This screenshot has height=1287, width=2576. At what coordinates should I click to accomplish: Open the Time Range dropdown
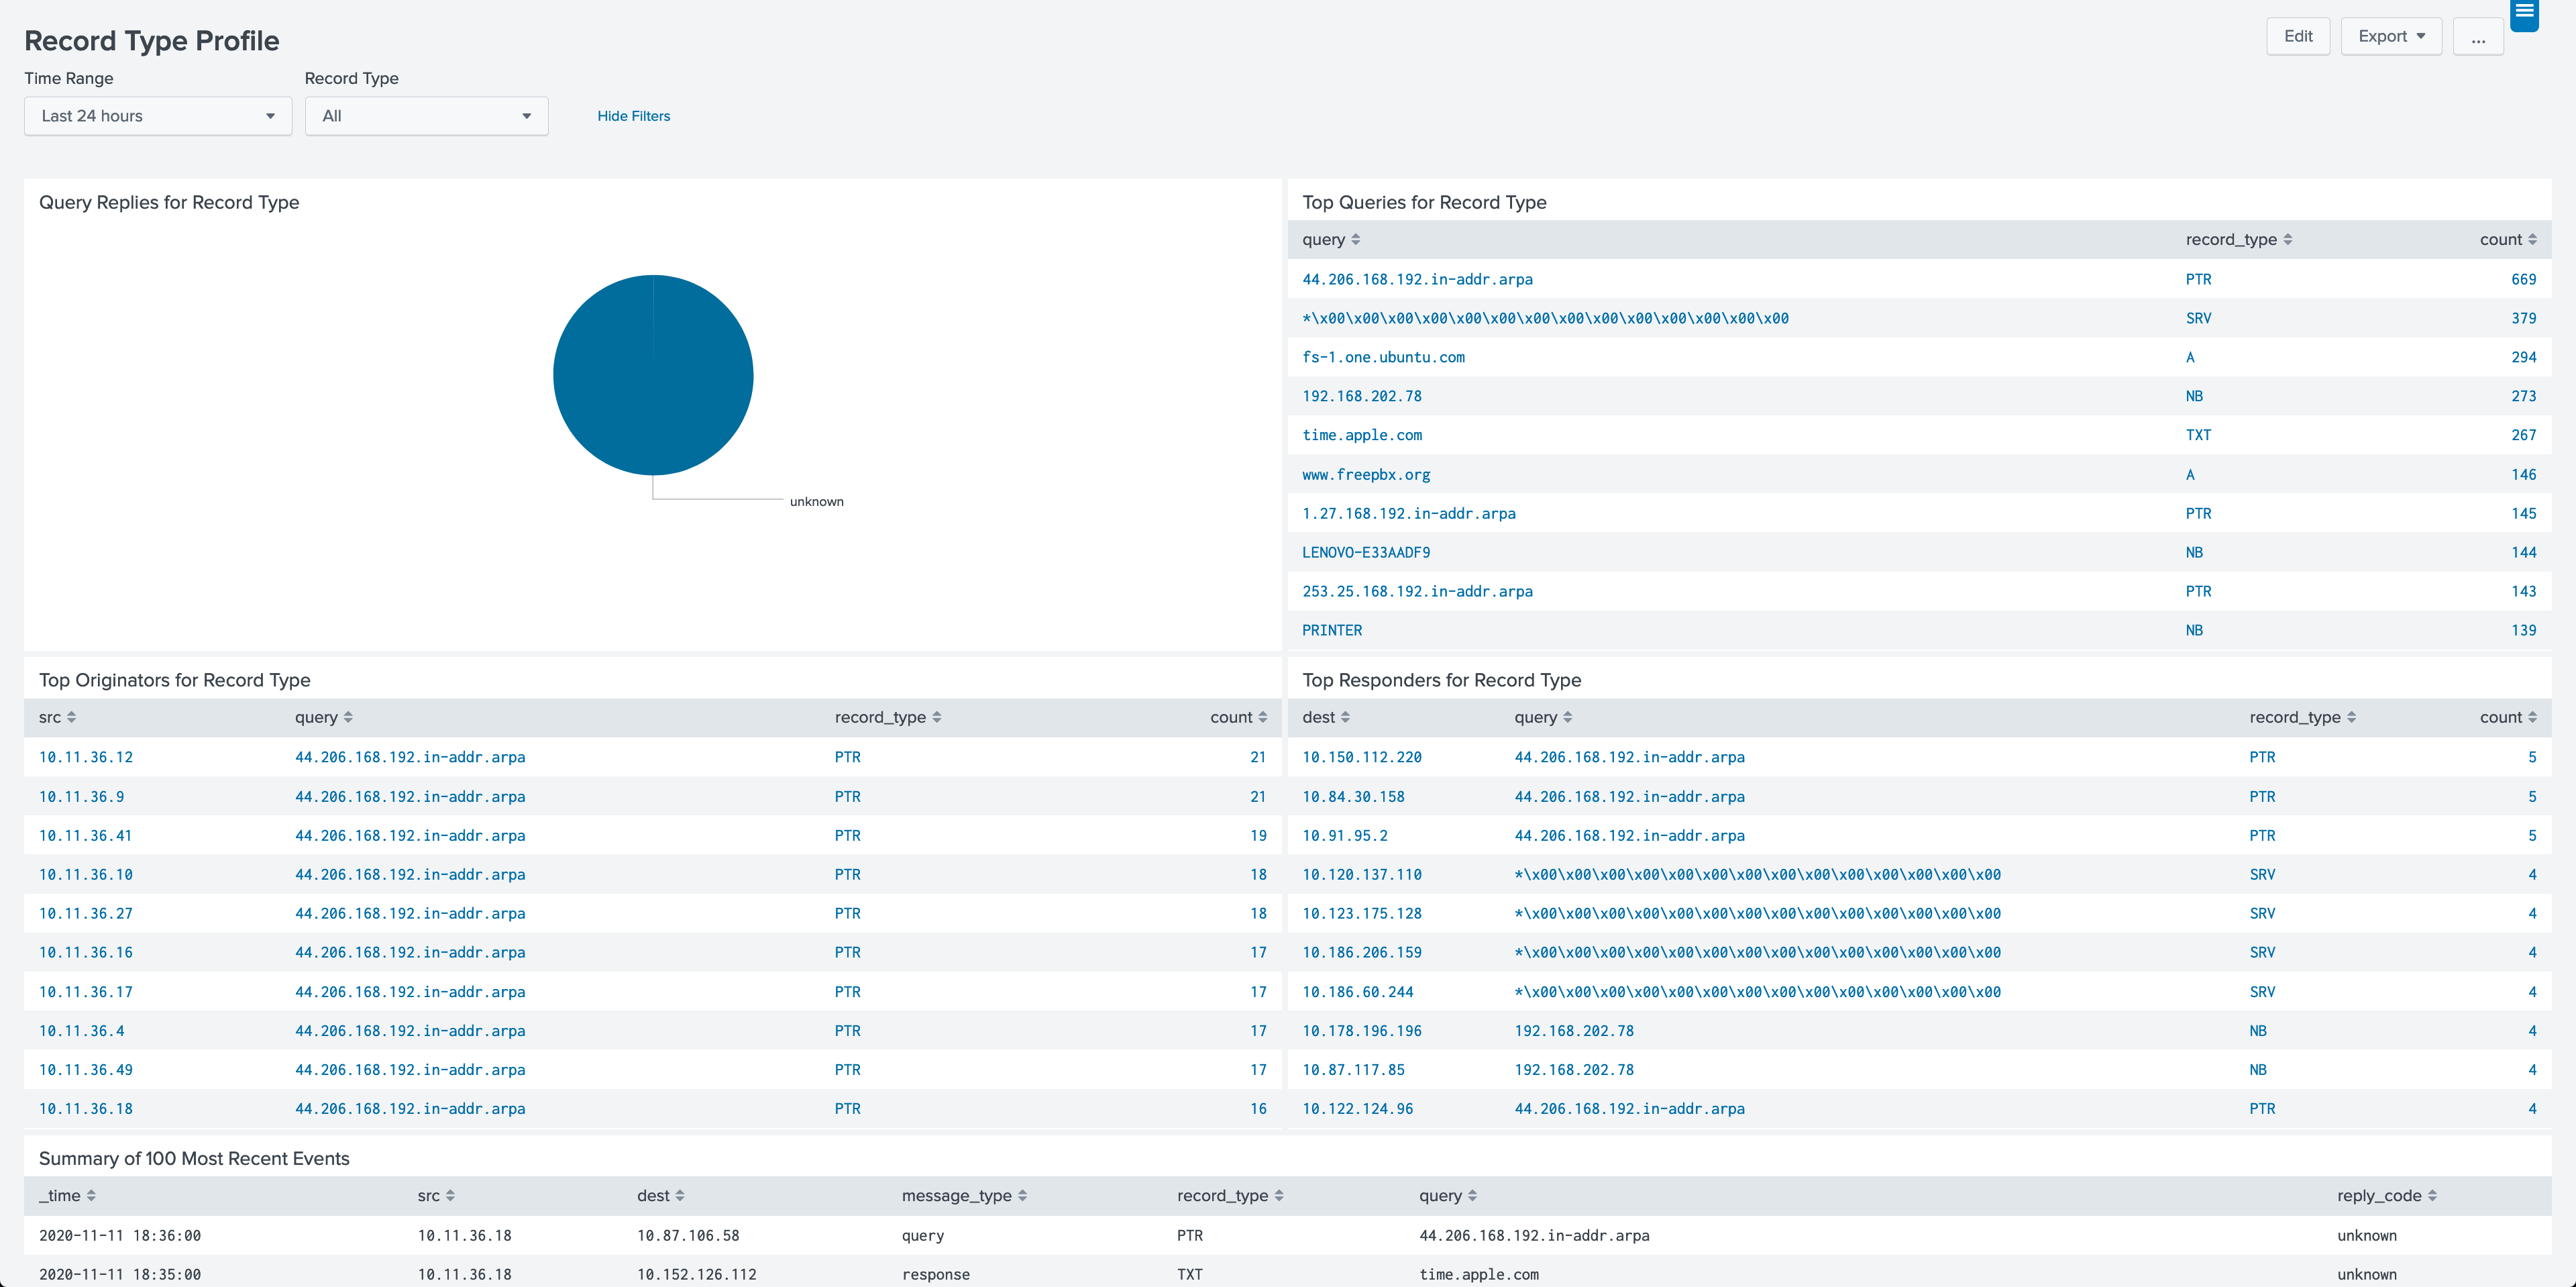pyautogui.click(x=158, y=116)
